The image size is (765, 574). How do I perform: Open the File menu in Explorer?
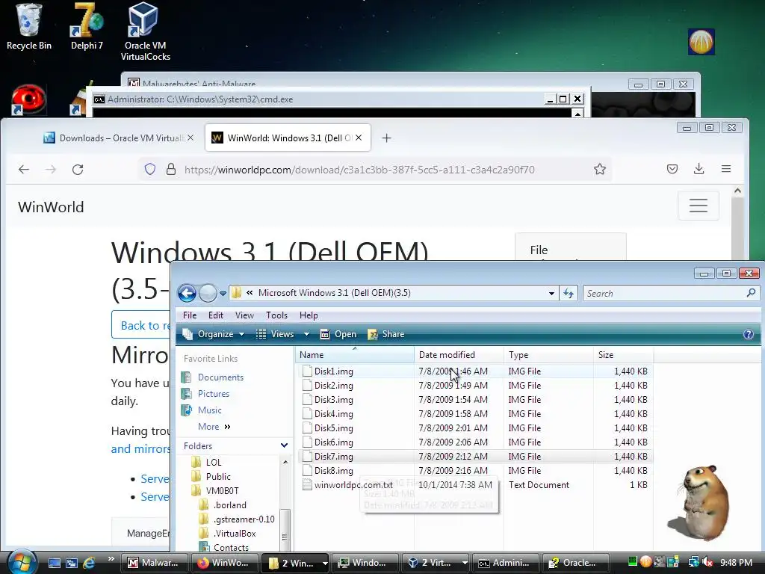click(x=190, y=315)
